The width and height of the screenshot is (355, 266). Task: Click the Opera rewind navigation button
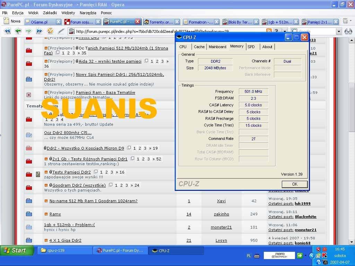[7, 31]
